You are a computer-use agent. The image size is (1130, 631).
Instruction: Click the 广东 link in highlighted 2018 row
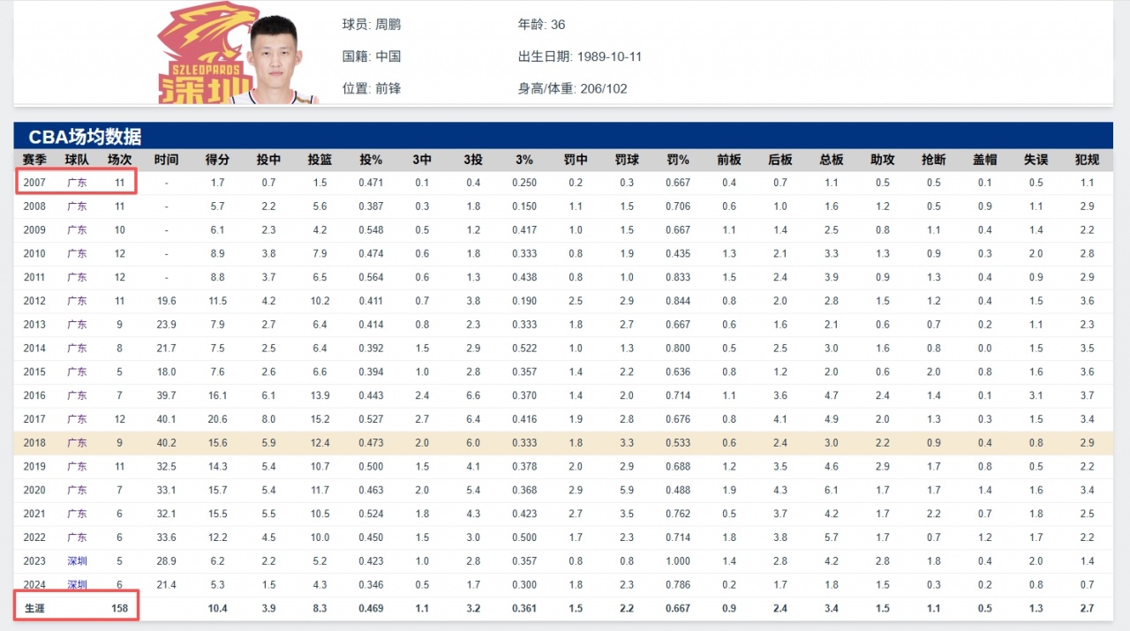tap(77, 443)
